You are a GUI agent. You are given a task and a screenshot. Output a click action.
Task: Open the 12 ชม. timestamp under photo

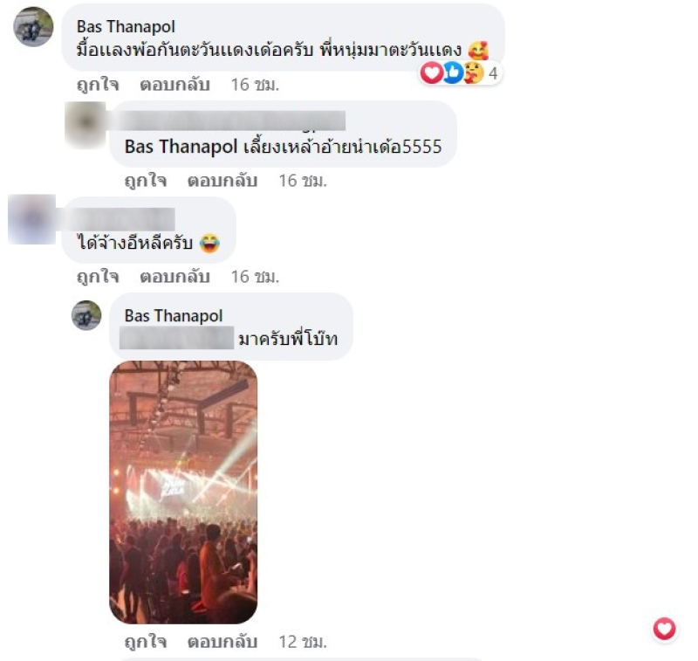pyautogui.click(x=303, y=642)
